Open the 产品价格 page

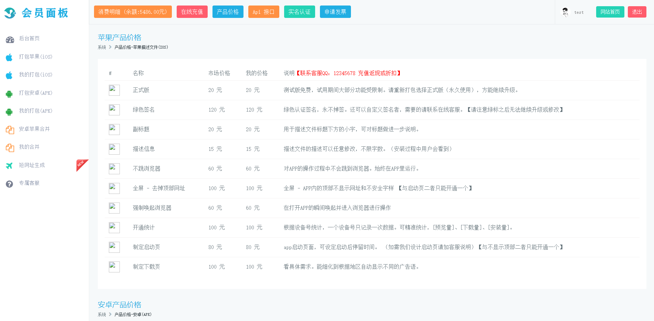[228, 12]
